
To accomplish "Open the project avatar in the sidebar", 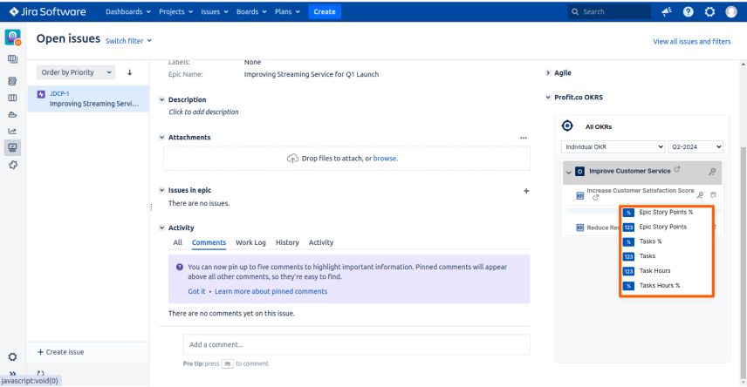I will point(13,37).
